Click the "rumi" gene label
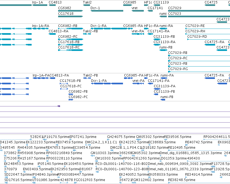This screenshot has width=230, height=184. pos(163,13)
